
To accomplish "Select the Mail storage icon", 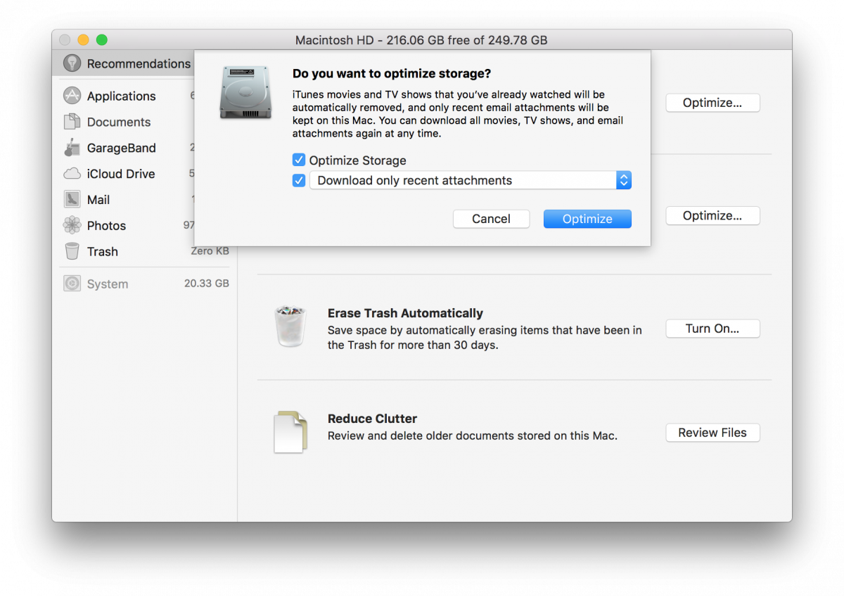I will pyautogui.click(x=73, y=199).
